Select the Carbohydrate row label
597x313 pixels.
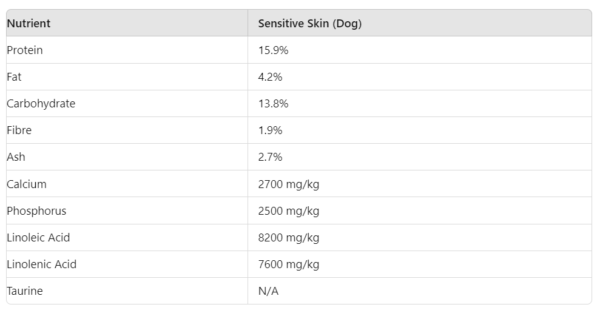coord(41,104)
